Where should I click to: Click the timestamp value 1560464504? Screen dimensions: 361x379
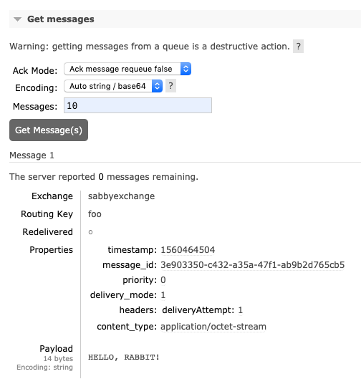(x=188, y=250)
